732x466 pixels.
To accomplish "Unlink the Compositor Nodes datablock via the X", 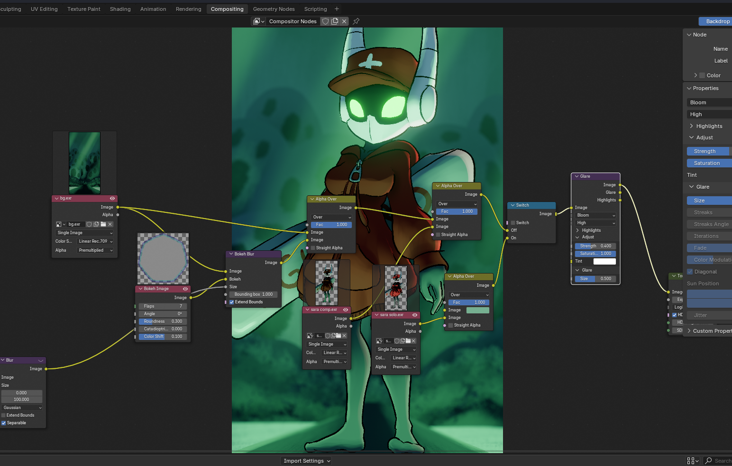I will point(344,21).
